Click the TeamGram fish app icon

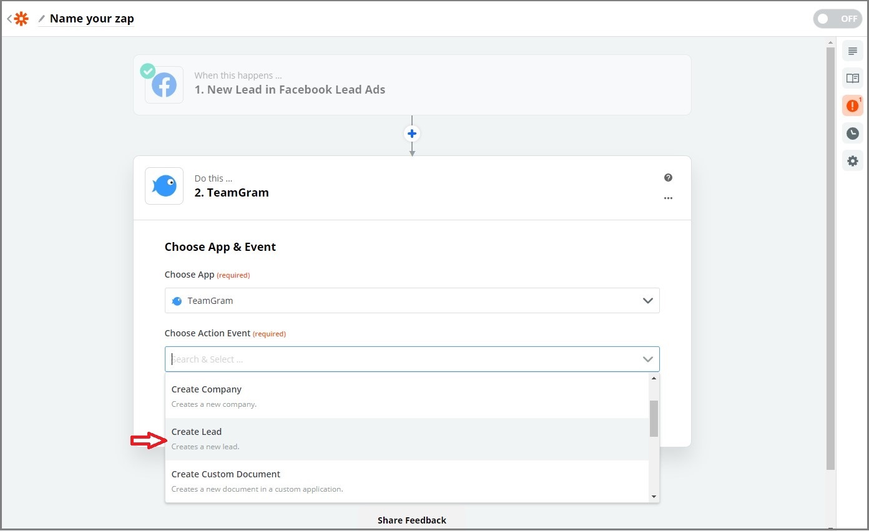pos(164,186)
